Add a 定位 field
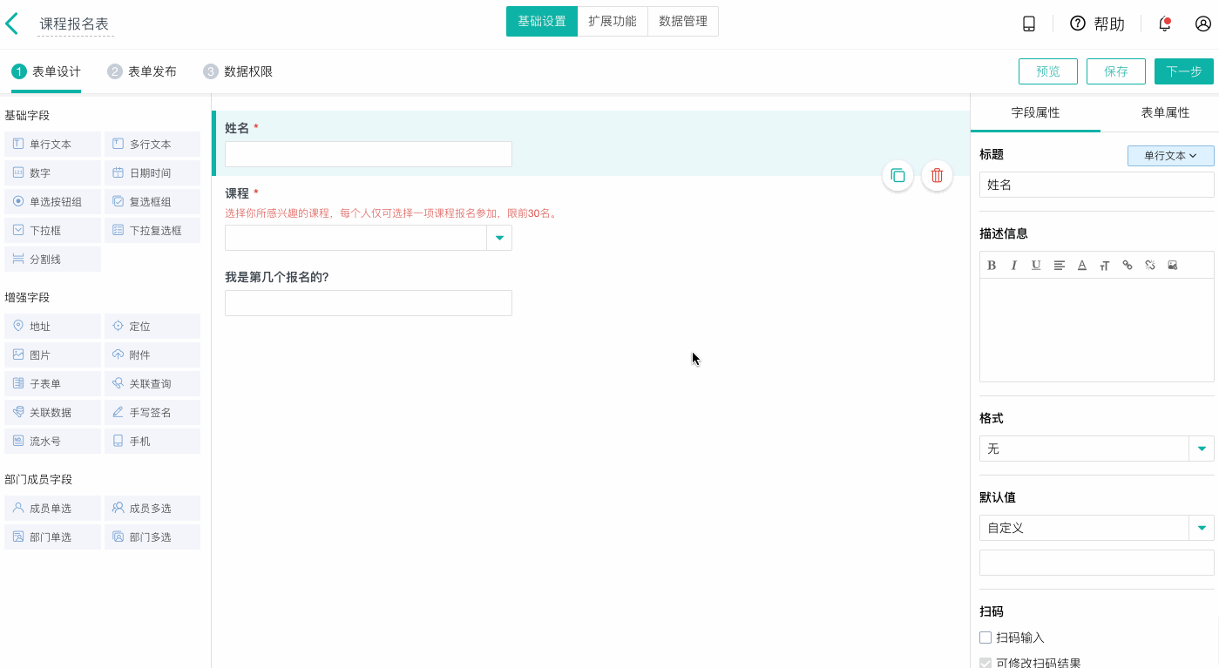This screenshot has height=668, width=1219. [x=152, y=327]
